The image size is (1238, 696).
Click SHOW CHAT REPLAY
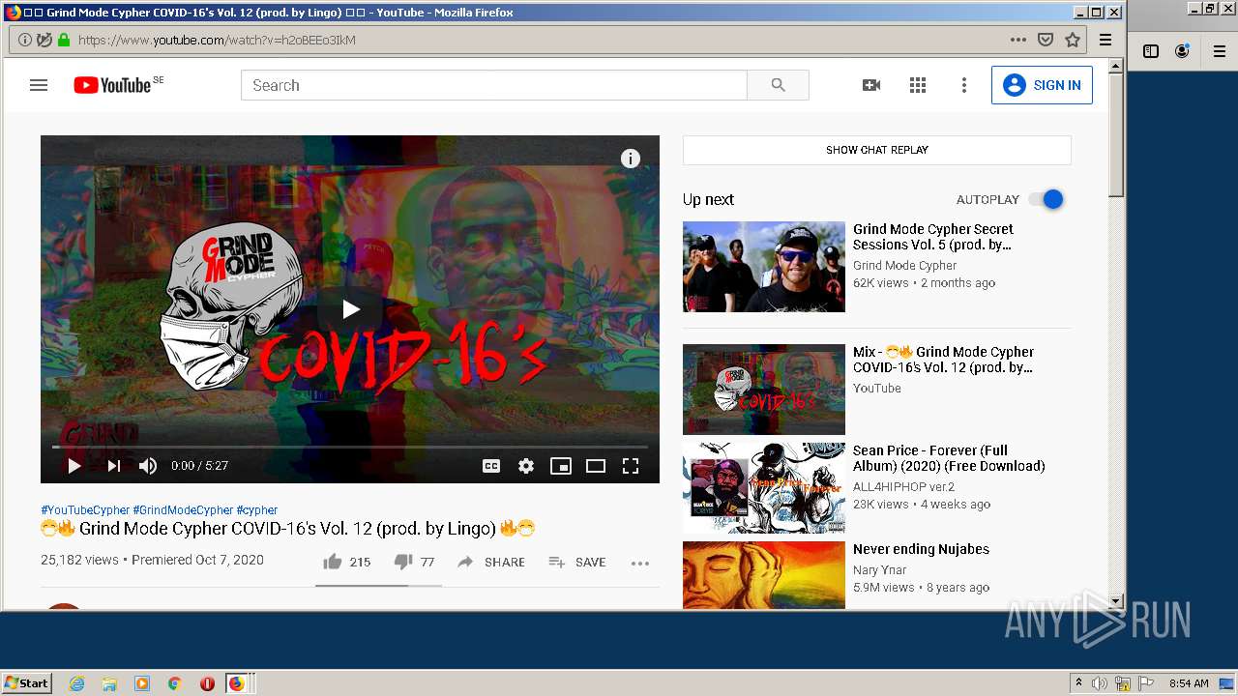coord(877,150)
